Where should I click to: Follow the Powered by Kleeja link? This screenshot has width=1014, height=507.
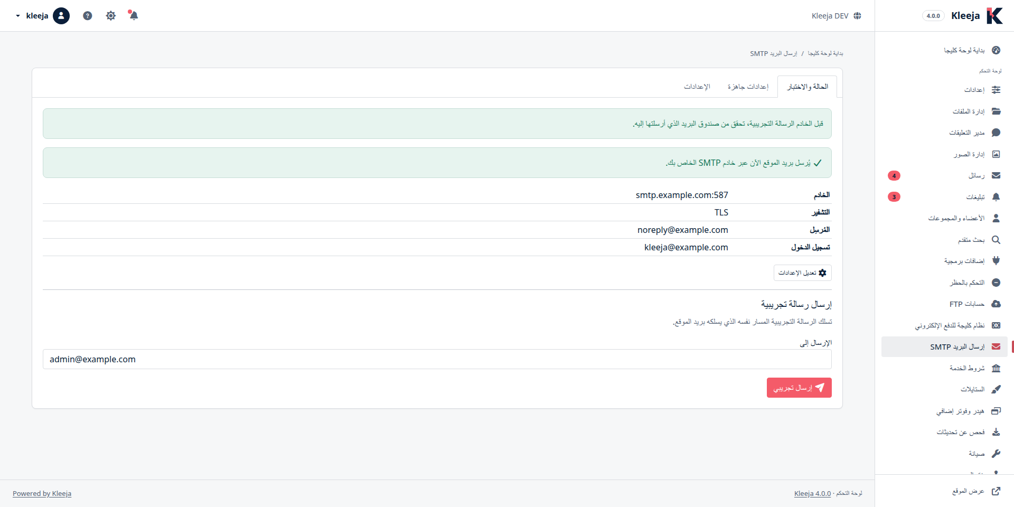[x=42, y=493]
